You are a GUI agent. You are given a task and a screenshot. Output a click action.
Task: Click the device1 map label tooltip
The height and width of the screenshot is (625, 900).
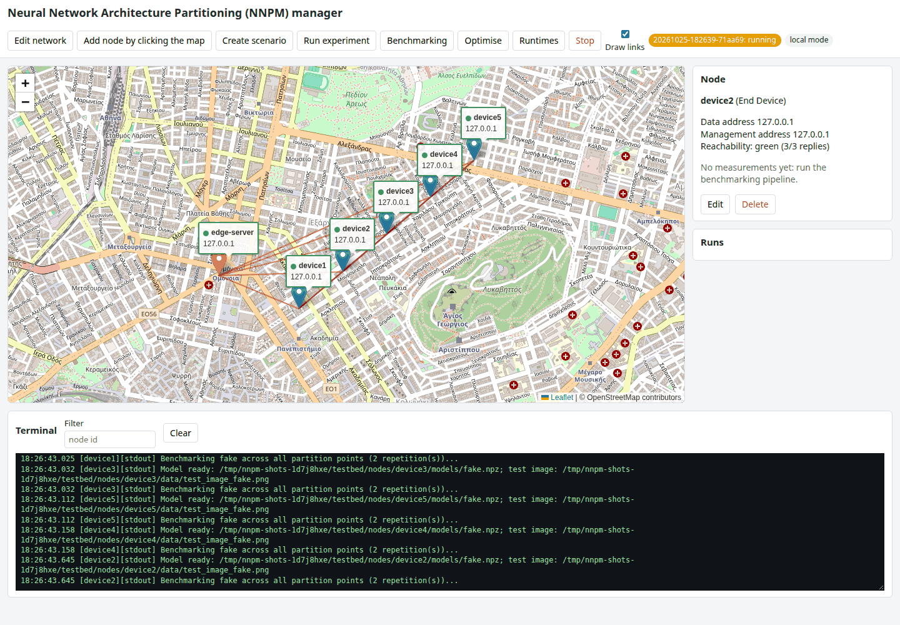[308, 271]
